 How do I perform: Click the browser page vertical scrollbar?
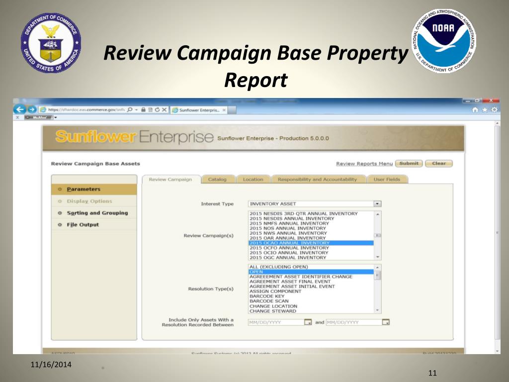[497, 233]
